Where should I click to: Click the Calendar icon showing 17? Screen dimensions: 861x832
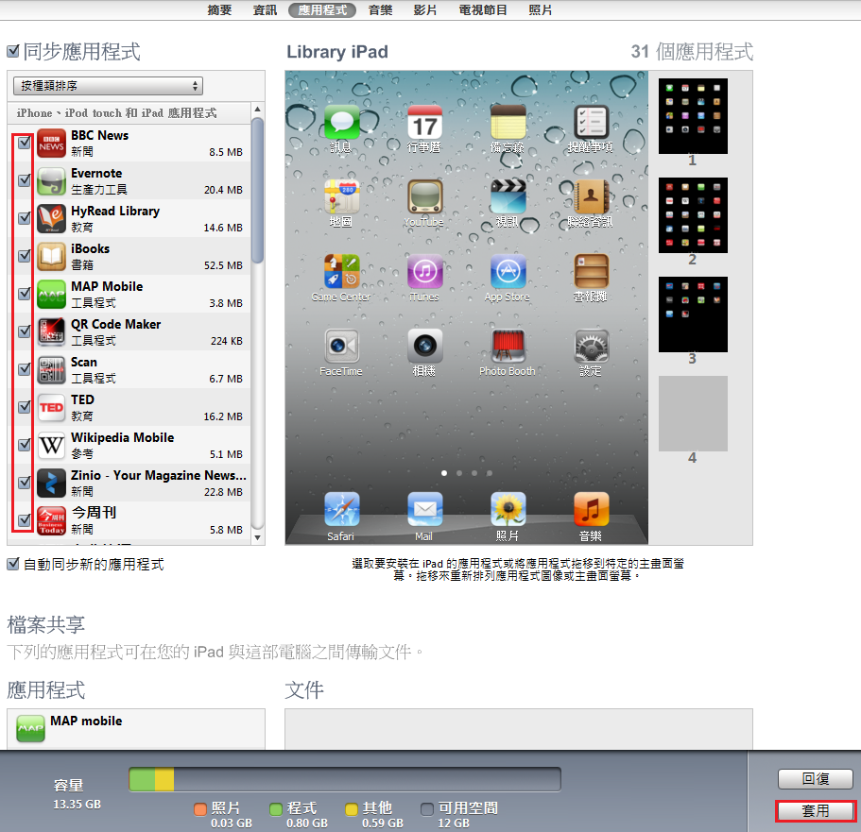(x=424, y=122)
